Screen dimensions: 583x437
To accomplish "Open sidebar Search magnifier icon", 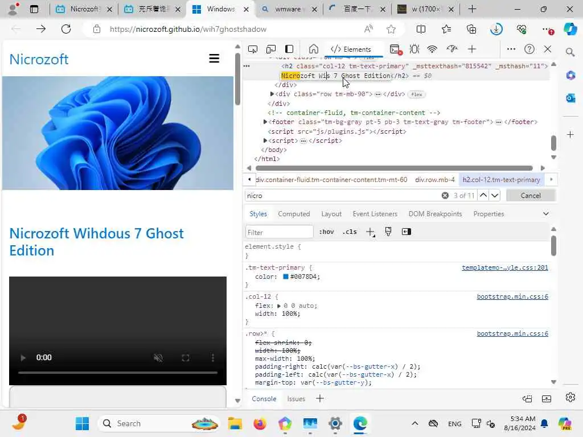I will click(x=570, y=52).
